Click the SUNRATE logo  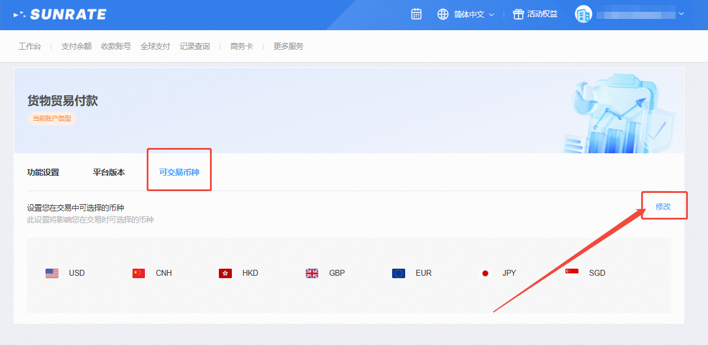point(60,14)
